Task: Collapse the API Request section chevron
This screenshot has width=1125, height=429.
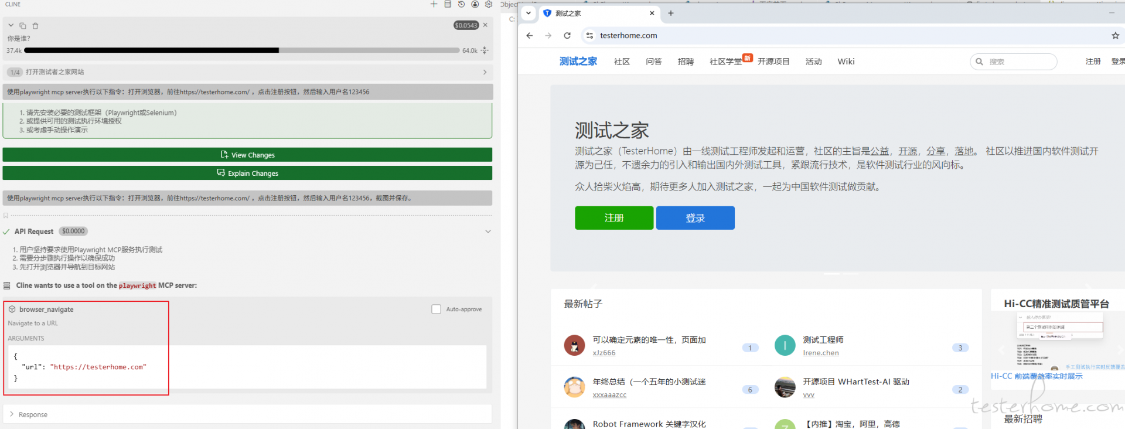Action: pyautogui.click(x=487, y=231)
